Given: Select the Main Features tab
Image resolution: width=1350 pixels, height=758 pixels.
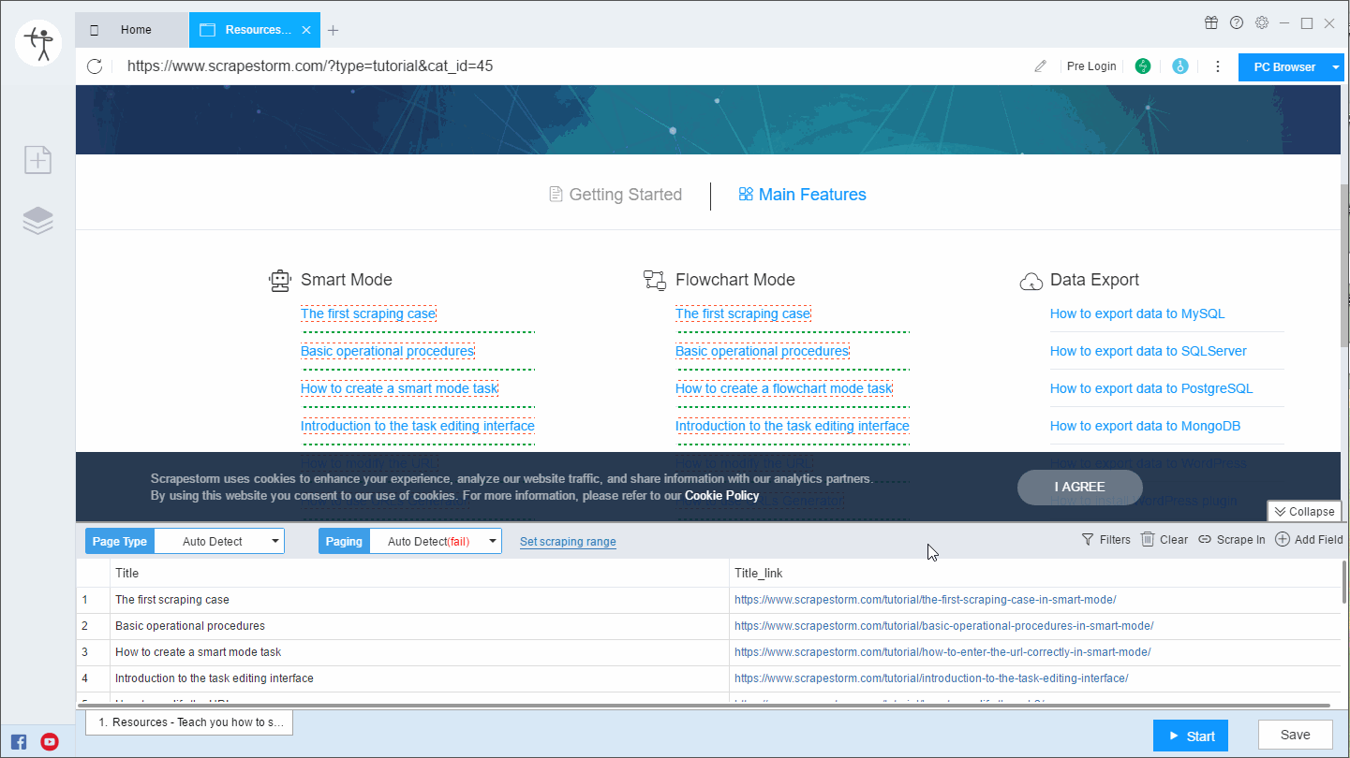Looking at the screenshot, I should point(802,195).
